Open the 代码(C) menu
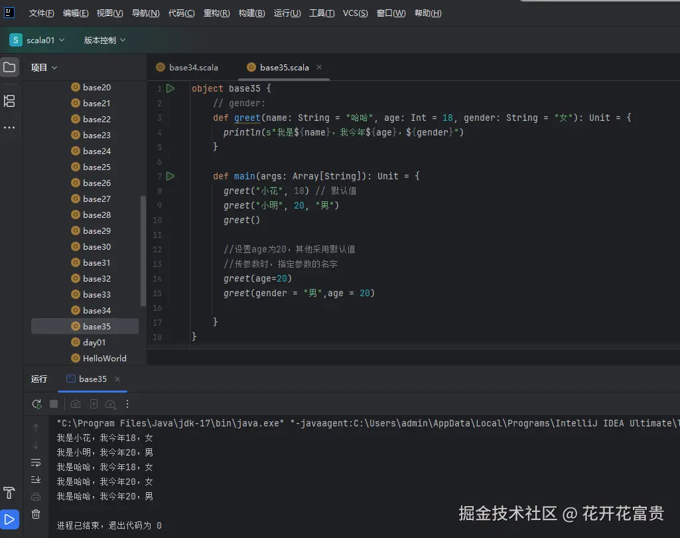Screen dimensions: 680x538 (x=182, y=13)
